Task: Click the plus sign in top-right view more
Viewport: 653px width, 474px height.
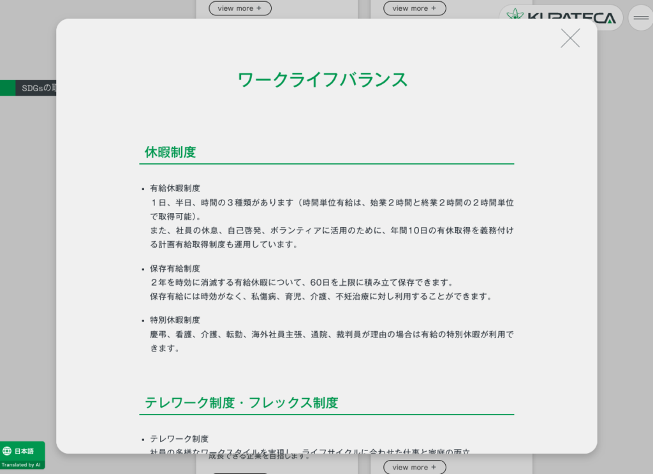Action: (x=434, y=8)
